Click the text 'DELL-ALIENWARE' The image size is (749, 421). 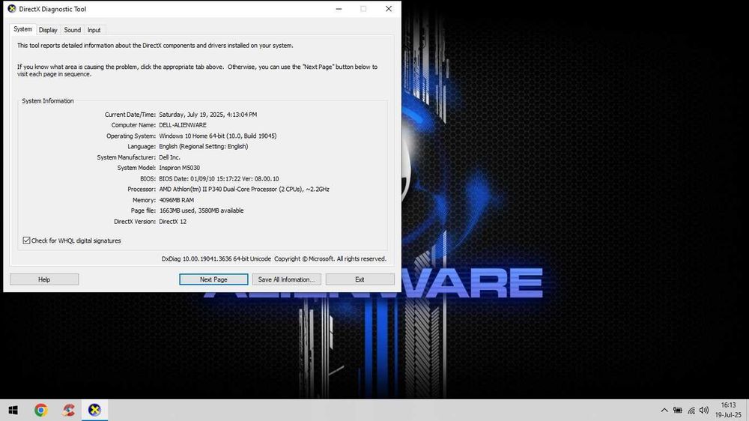[x=183, y=125]
